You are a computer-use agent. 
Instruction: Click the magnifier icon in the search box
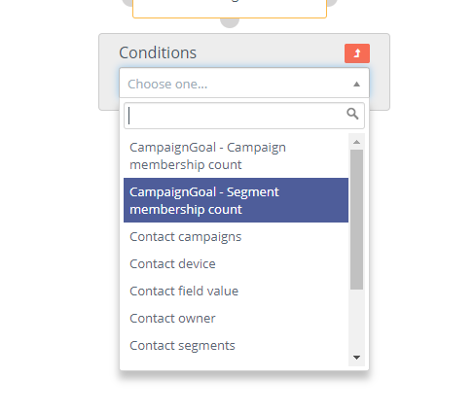(352, 114)
